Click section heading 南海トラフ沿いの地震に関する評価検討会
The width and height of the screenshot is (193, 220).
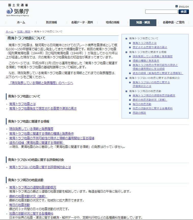pyautogui.click(x=36, y=160)
